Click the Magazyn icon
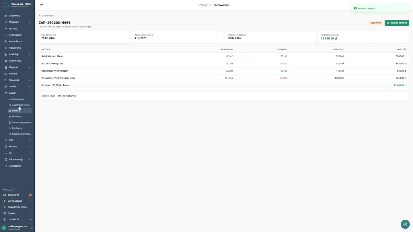413x232 pixels. [6, 67]
